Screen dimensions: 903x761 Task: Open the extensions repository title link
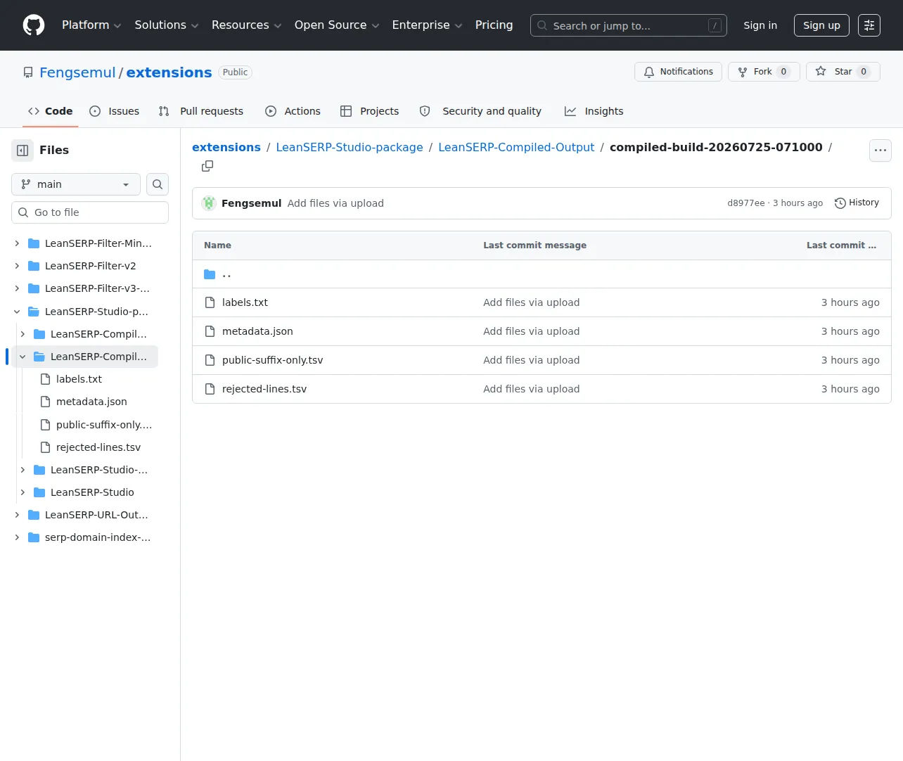pos(169,72)
